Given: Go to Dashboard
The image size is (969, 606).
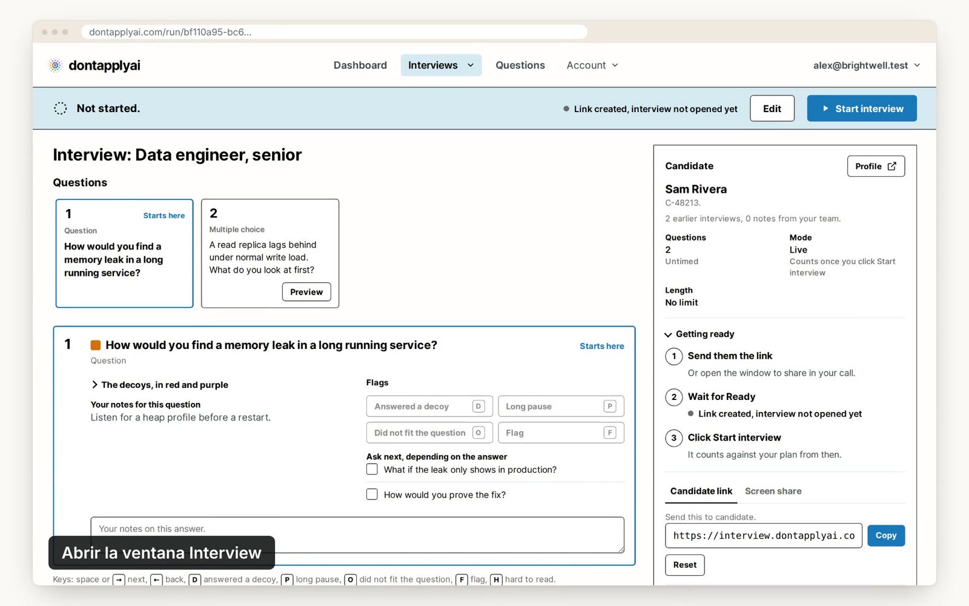Looking at the screenshot, I should tap(360, 65).
